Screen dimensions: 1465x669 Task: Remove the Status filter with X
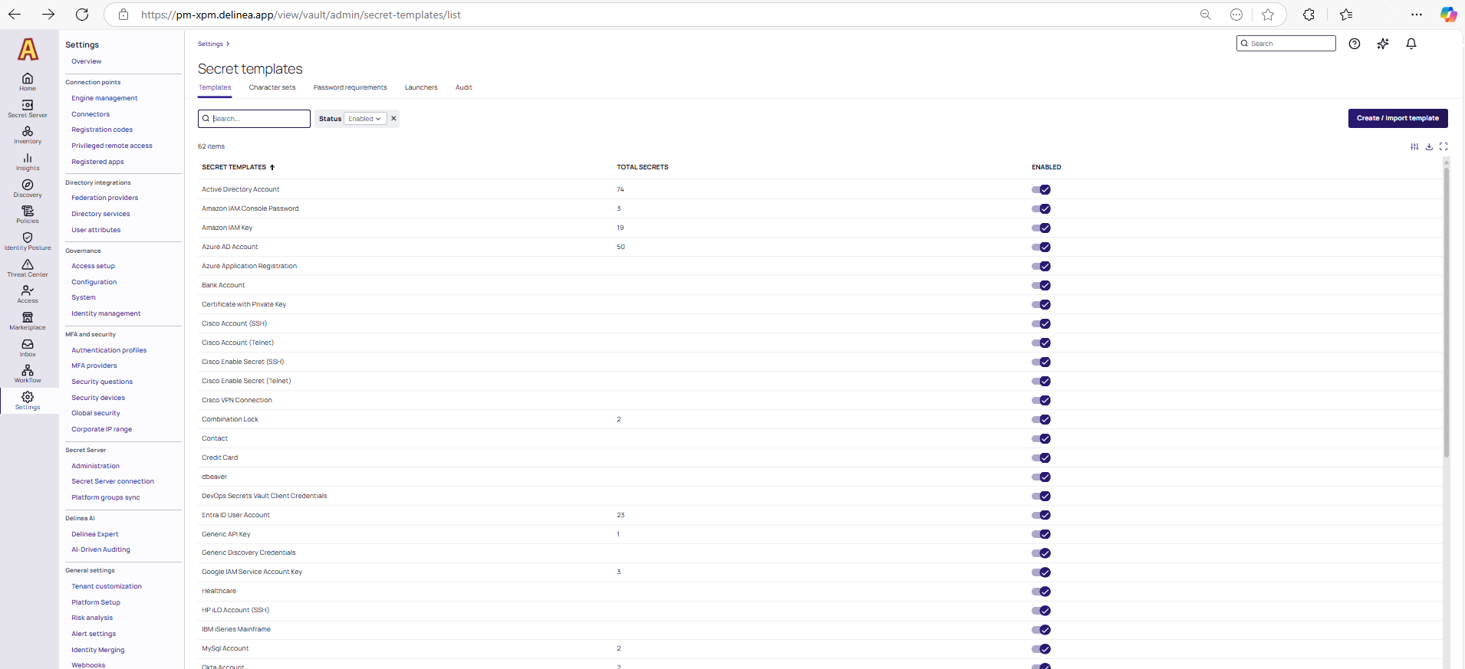[393, 119]
